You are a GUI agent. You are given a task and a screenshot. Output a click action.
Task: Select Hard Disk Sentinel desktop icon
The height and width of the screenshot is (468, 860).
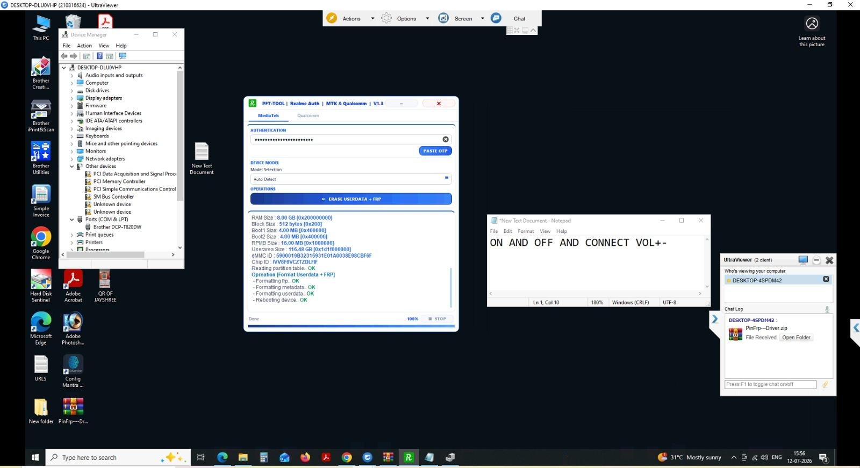41,286
